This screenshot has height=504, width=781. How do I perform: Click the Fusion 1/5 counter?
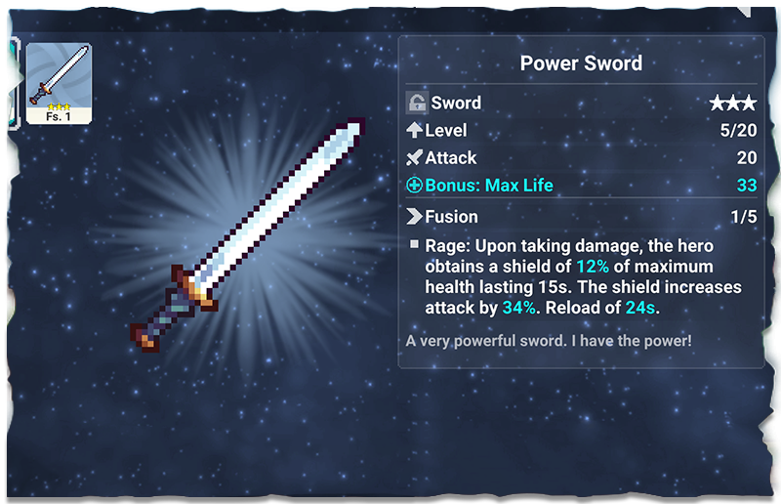[744, 217]
